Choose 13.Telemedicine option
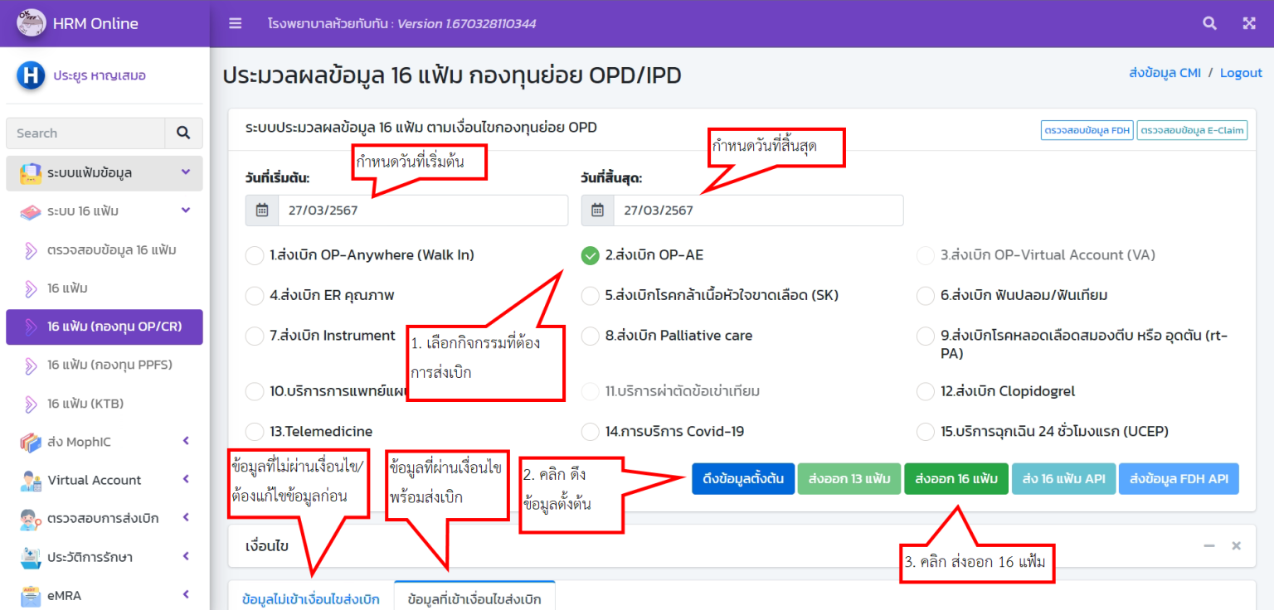The height and width of the screenshot is (610, 1274). [x=255, y=431]
